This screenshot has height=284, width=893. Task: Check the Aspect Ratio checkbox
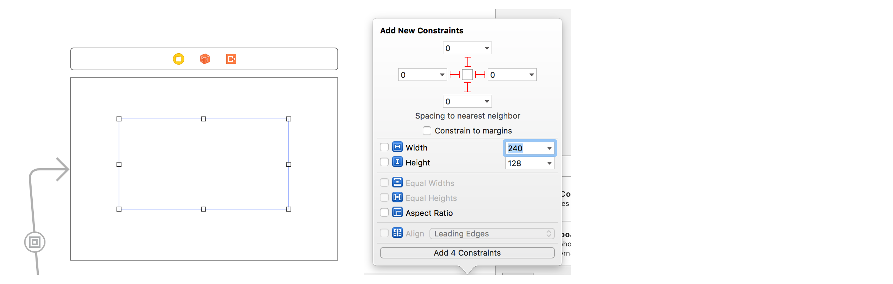point(384,212)
